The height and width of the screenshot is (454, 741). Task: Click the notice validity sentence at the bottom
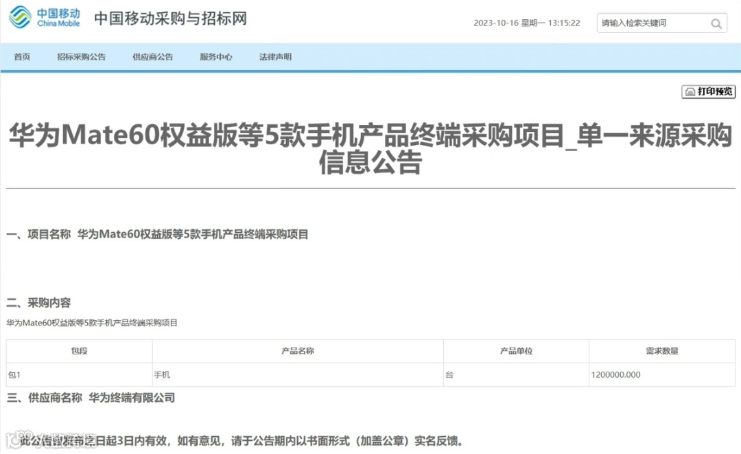click(242, 441)
